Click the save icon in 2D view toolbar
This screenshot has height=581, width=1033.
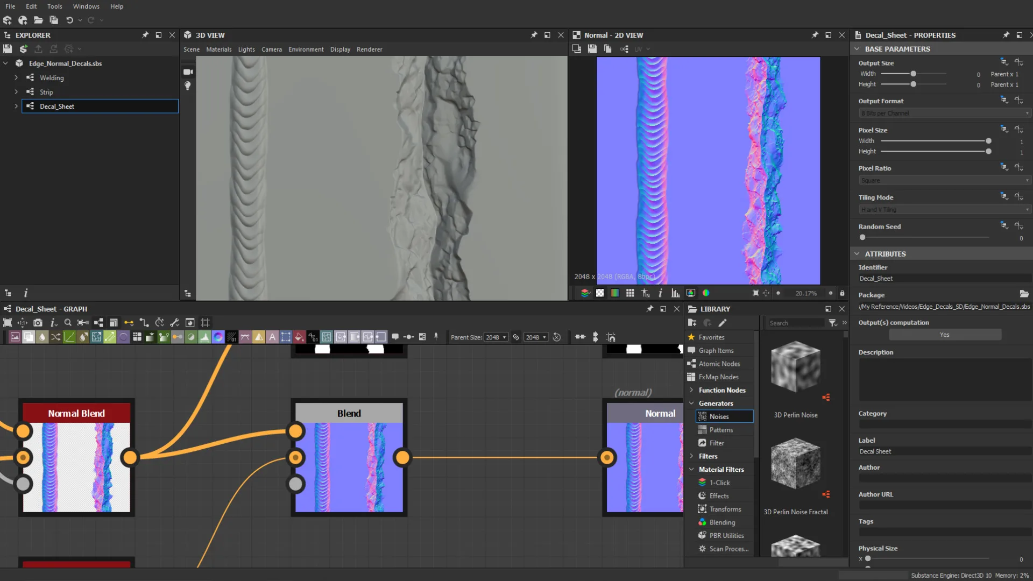(x=592, y=49)
